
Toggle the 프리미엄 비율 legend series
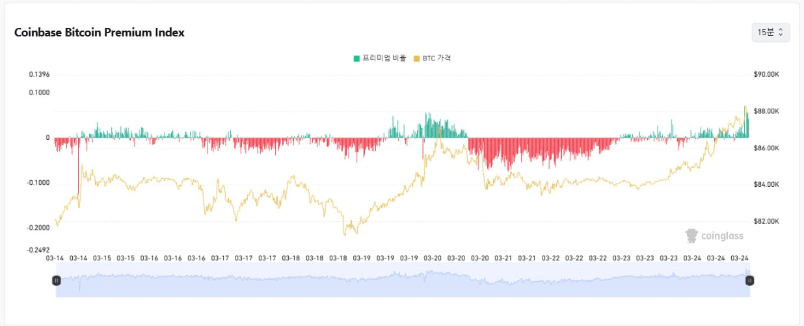tap(380, 59)
